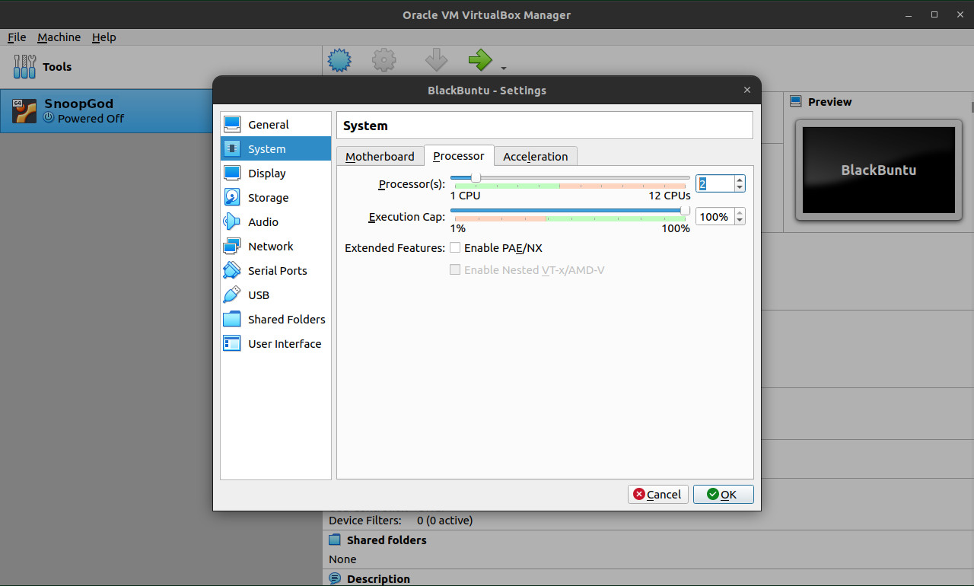This screenshot has width=974, height=586.
Task: Select the Processor tab
Action: [x=459, y=155]
